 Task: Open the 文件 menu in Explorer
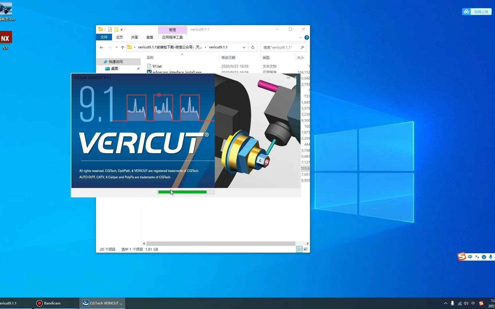tap(104, 37)
